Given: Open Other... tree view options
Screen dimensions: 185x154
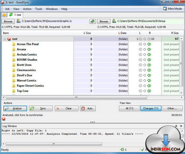Looking at the screenshot, I should pyautogui.click(x=172, y=109).
